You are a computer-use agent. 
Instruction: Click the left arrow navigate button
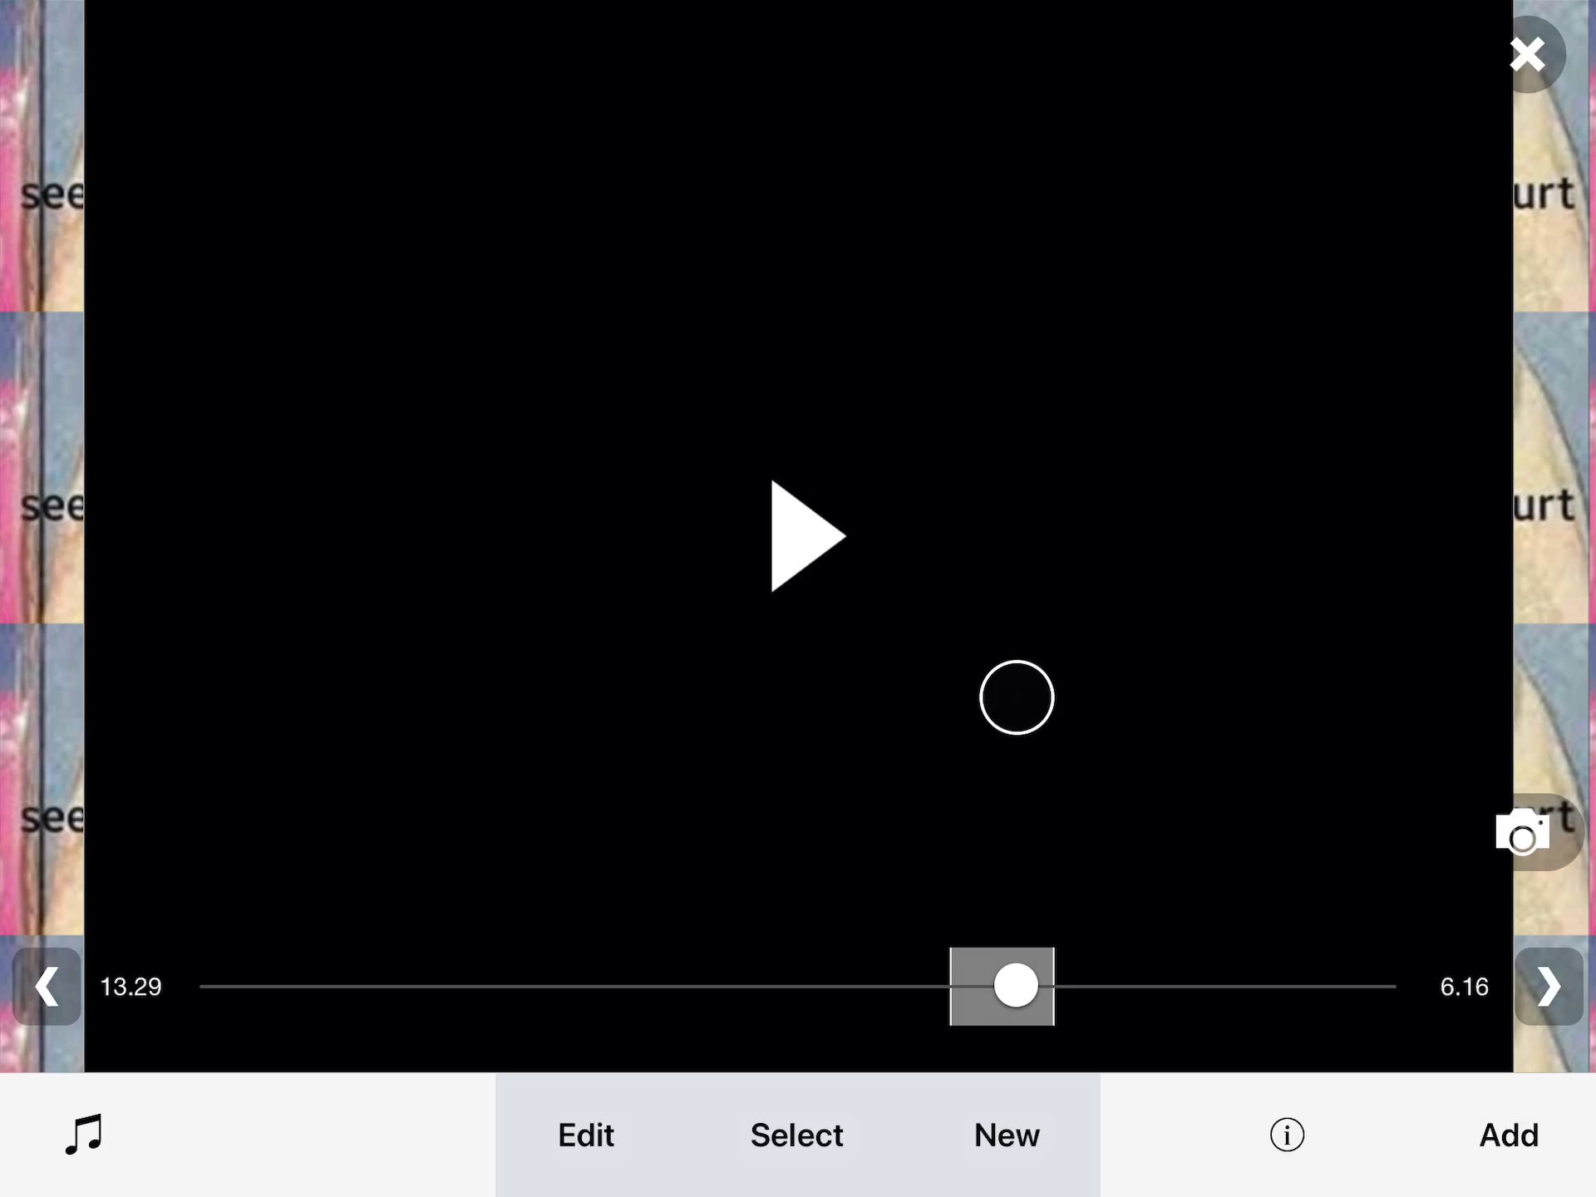point(47,986)
